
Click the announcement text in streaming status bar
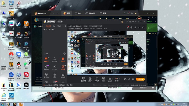point(59,85)
